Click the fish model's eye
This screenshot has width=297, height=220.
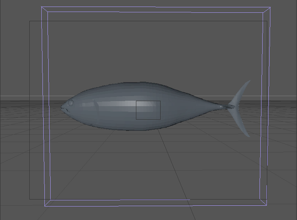click(x=71, y=103)
